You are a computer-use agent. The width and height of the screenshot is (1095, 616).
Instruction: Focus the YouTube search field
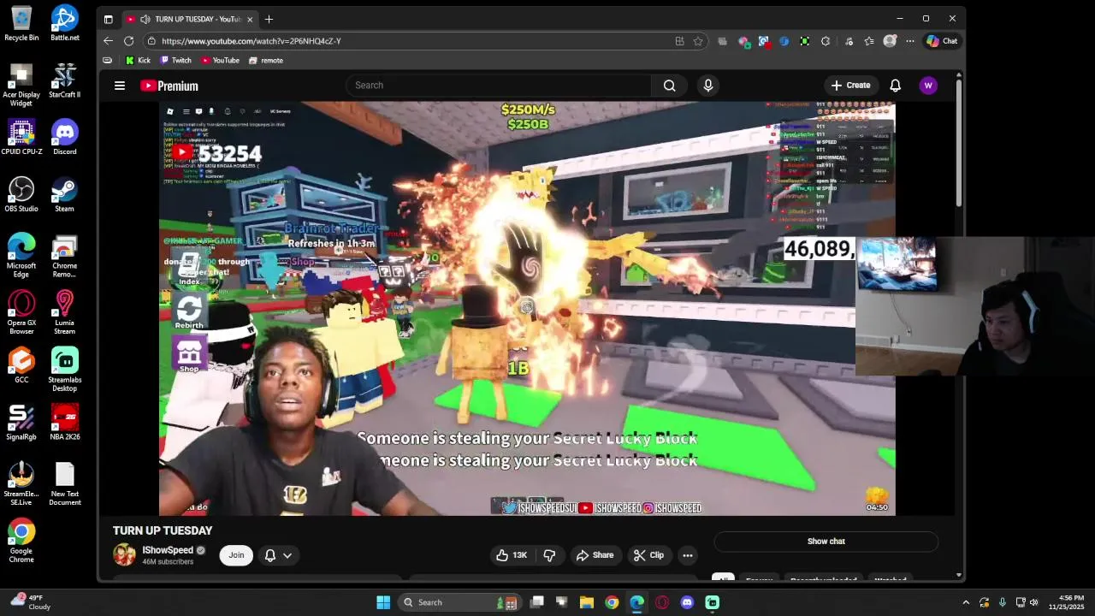coord(499,86)
